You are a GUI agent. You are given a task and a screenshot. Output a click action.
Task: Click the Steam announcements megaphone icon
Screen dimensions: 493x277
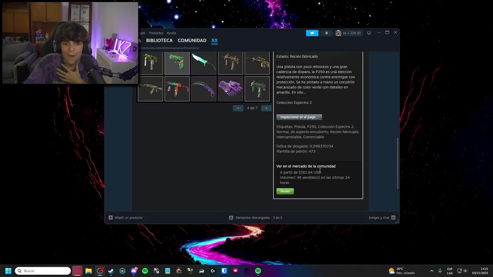(x=312, y=33)
